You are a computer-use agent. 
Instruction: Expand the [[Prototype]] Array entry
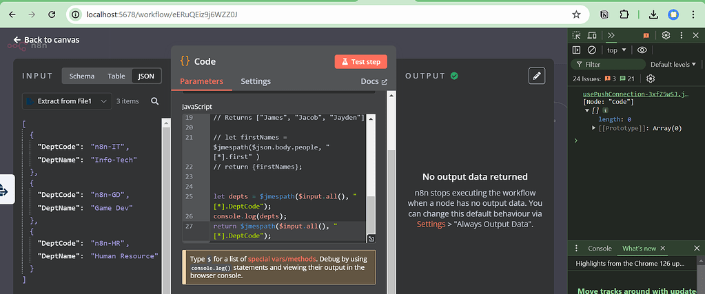click(594, 128)
